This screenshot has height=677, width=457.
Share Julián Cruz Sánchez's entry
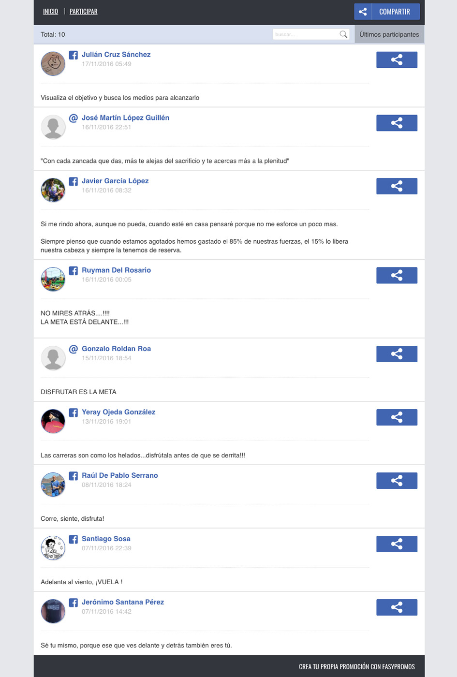pyautogui.click(x=397, y=60)
